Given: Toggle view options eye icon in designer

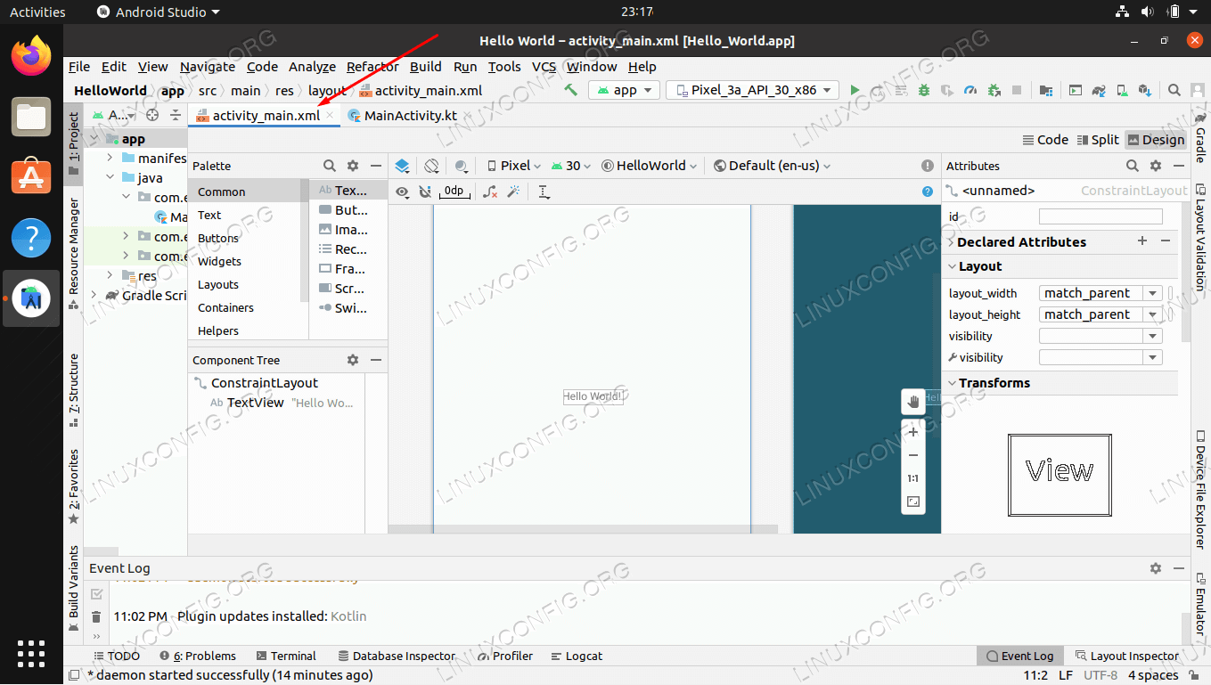Looking at the screenshot, I should point(403,192).
